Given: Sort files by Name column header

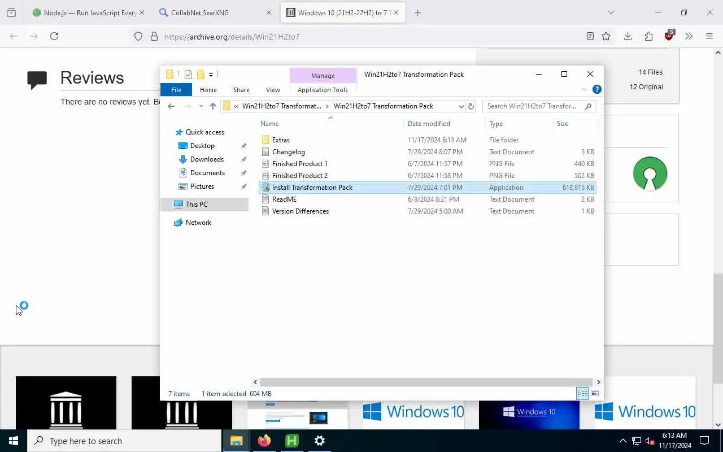Looking at the screenshot, I should [330, 124].
